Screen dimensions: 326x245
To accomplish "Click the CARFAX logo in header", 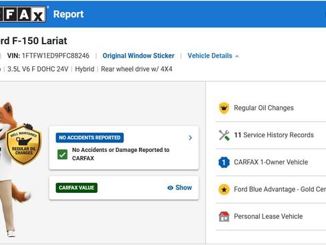I will [x=23, y=14].
